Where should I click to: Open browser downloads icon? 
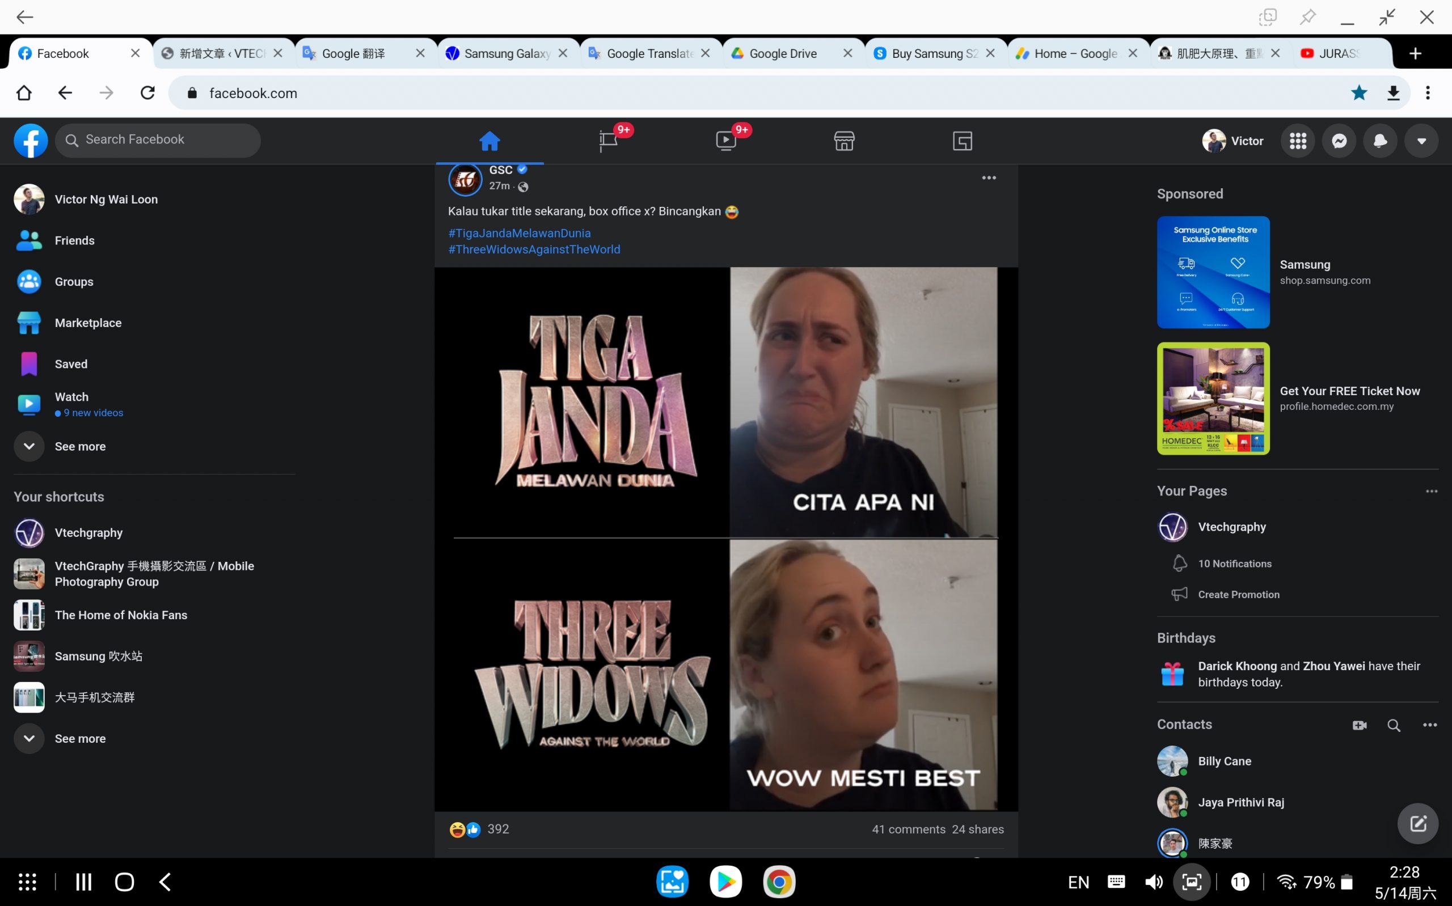1393,93
